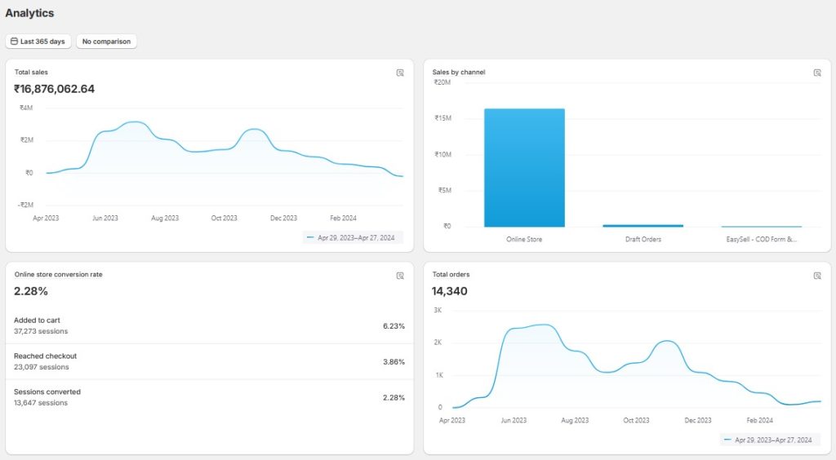Viewport: 836px width, 460px height.
Task: Click the Total orders card title
Action: click(x=451, y=275)
